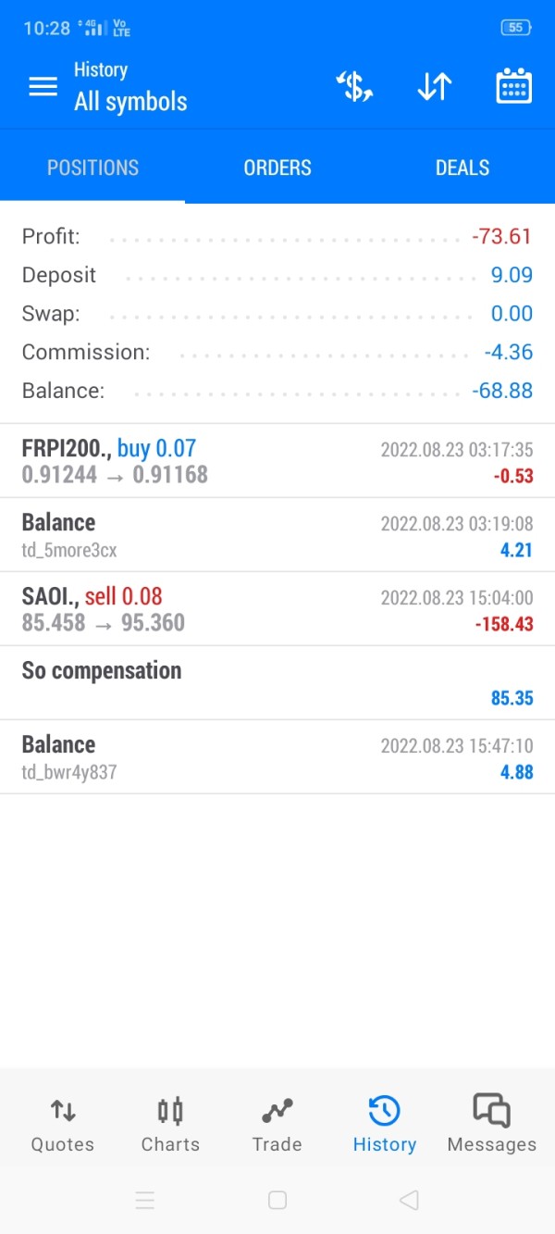Tap the All symbols history title

pyautogui.click(x=130, y=102)
